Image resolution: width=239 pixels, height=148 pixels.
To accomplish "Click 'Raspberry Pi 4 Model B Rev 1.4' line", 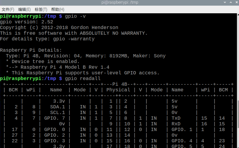I will tap(65, 67).
